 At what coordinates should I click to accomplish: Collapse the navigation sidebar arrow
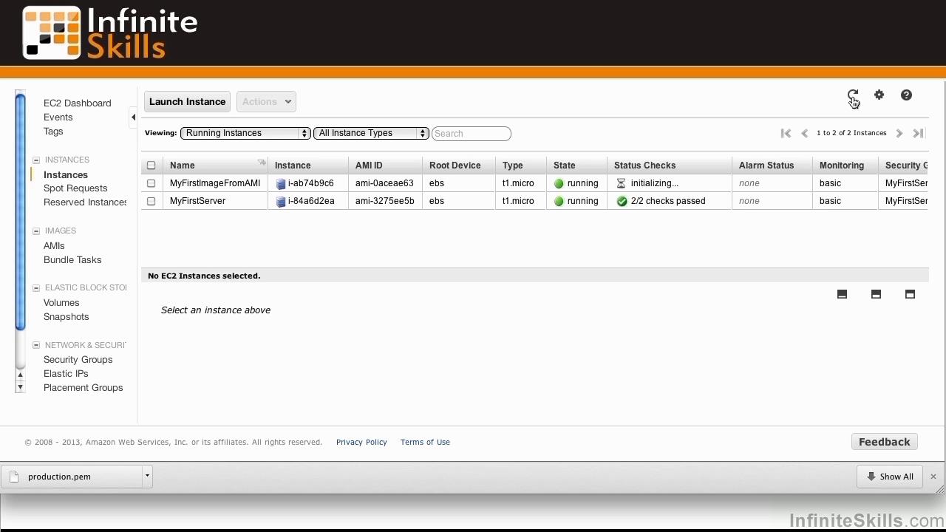coord(133,117)
